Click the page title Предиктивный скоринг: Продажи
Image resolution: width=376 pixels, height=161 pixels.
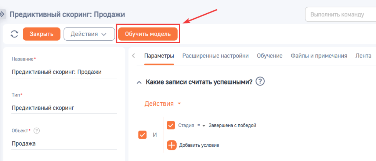67,14
